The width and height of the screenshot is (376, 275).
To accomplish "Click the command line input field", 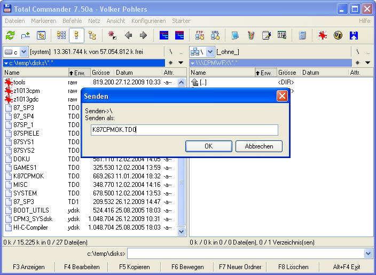I will [x=246, y=254].
